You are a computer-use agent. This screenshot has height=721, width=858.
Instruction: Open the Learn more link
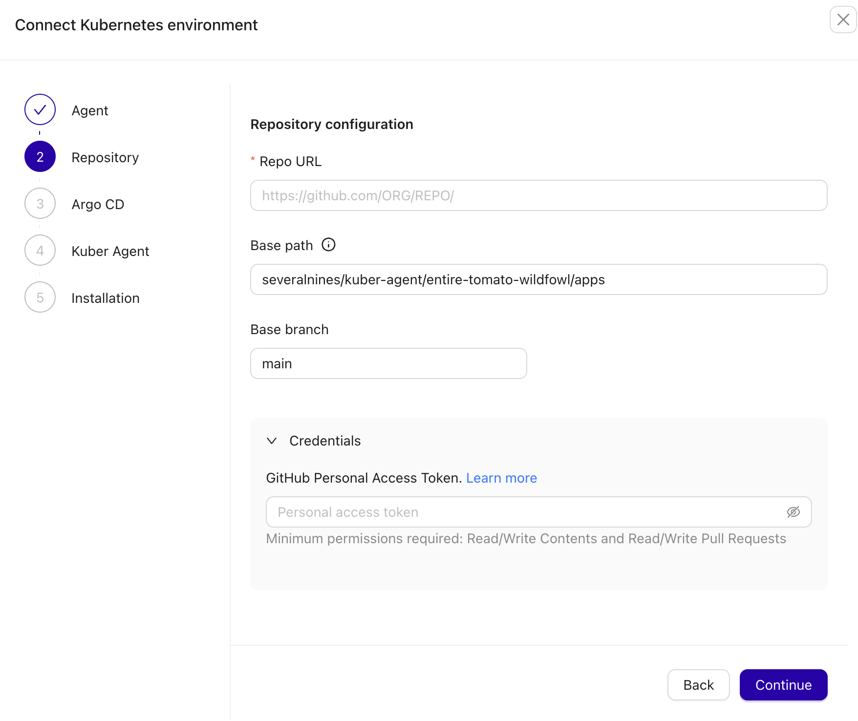(x=501, y=478)
